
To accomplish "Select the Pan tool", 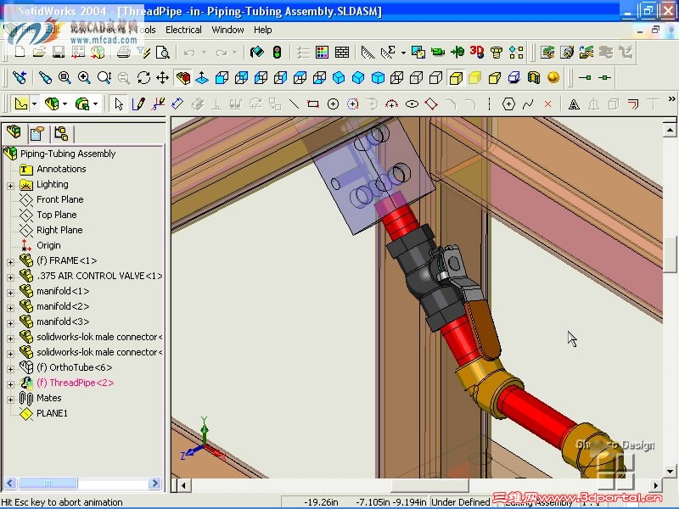I will click(162, 78).
